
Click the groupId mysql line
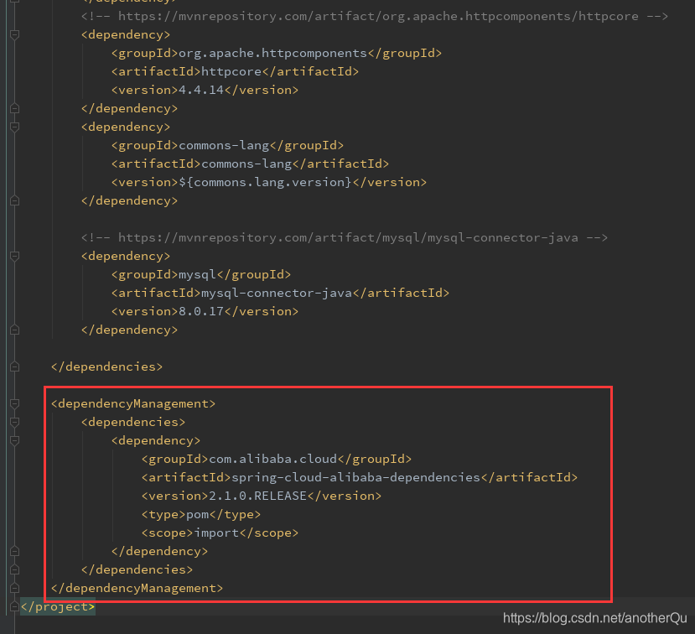[201, 274]
